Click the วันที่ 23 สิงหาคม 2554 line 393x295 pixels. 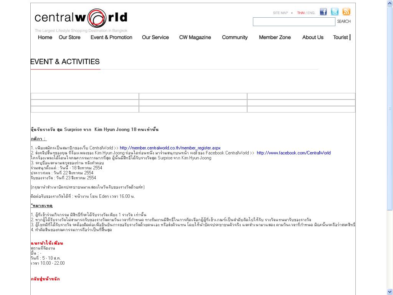tap(63, 178)
